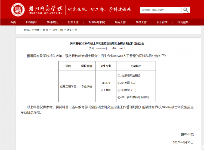The height and width of the screenshot is (150, 204).
Task: Click the 专业学位 table cell
Action: click(x=87, y=86)
